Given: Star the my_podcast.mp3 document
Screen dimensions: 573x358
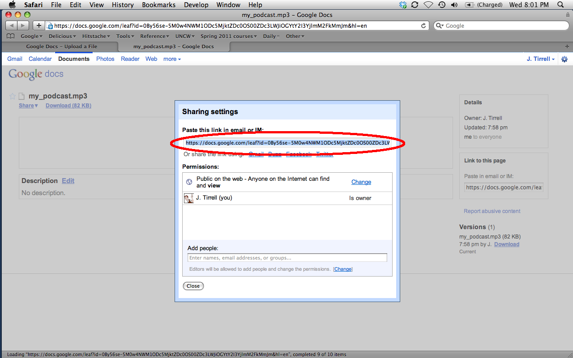Looking at the screenshot, I should (13, 96).
